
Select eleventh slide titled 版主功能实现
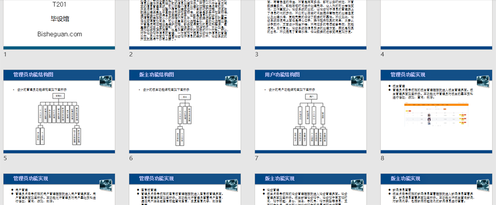[x=311, y=189]
